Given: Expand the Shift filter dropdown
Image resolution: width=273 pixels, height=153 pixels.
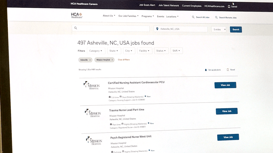Looking at the screenshot, I should pos(176,51).
